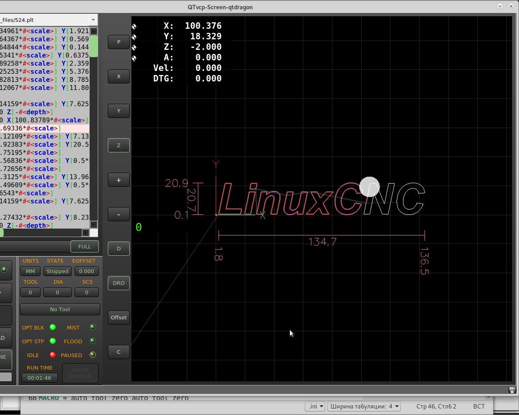Click the FULL button
The image size is (519, 415).
[x=85, y=246]
